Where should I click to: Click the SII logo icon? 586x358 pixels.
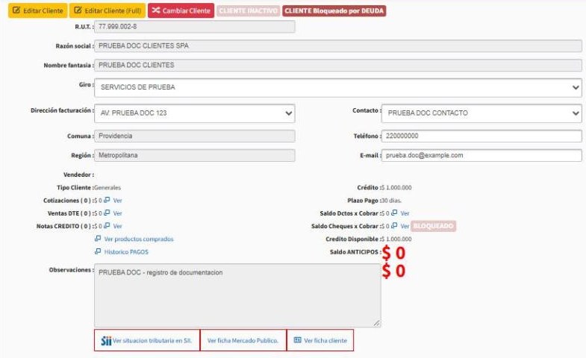pyautogui.click(x=106, y=341)
